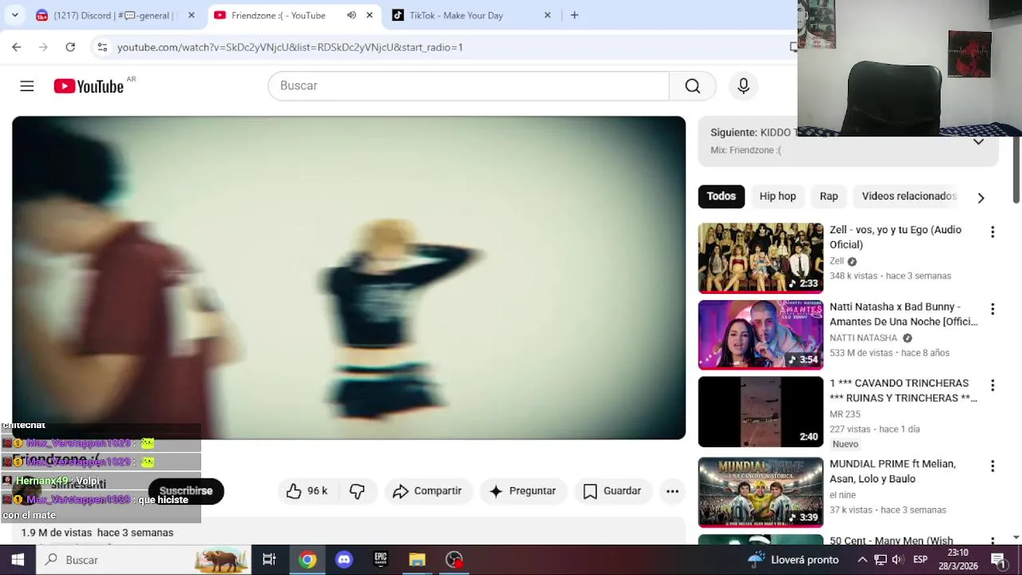Open MUNDIAL PRIME video thumbnail

tap(760, 492)
